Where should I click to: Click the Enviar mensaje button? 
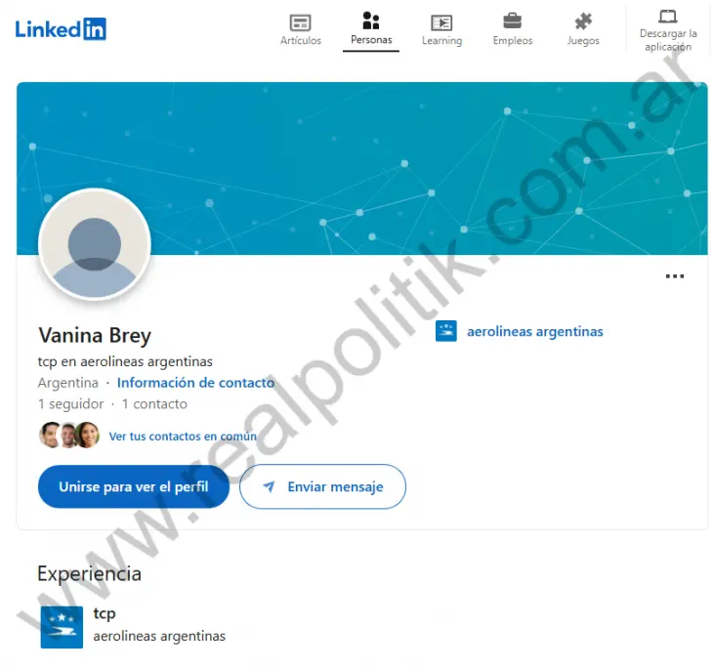(323, 486)
